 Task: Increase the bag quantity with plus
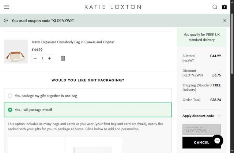tap(49, 58)
